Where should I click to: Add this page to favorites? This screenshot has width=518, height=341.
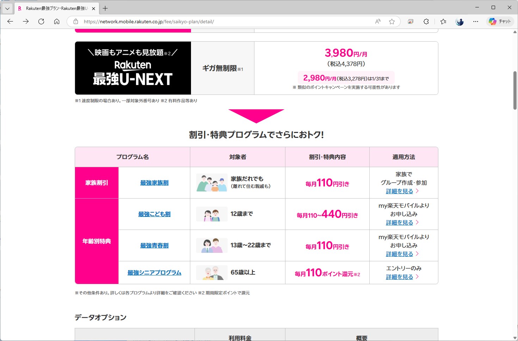pos(392,21)
